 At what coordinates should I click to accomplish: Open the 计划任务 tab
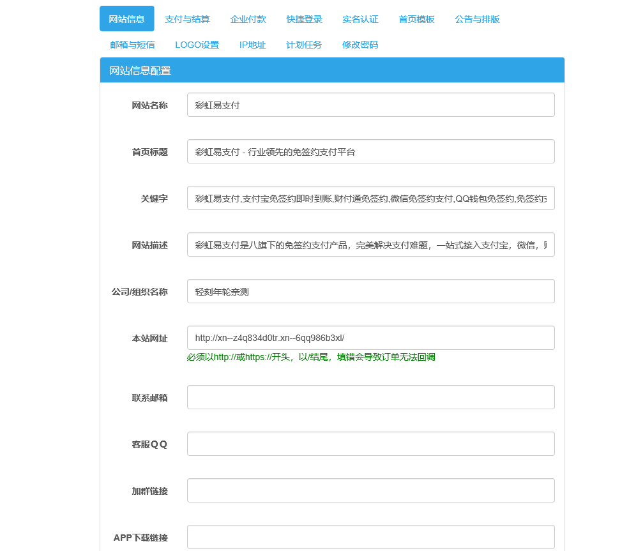click(303, 45)
